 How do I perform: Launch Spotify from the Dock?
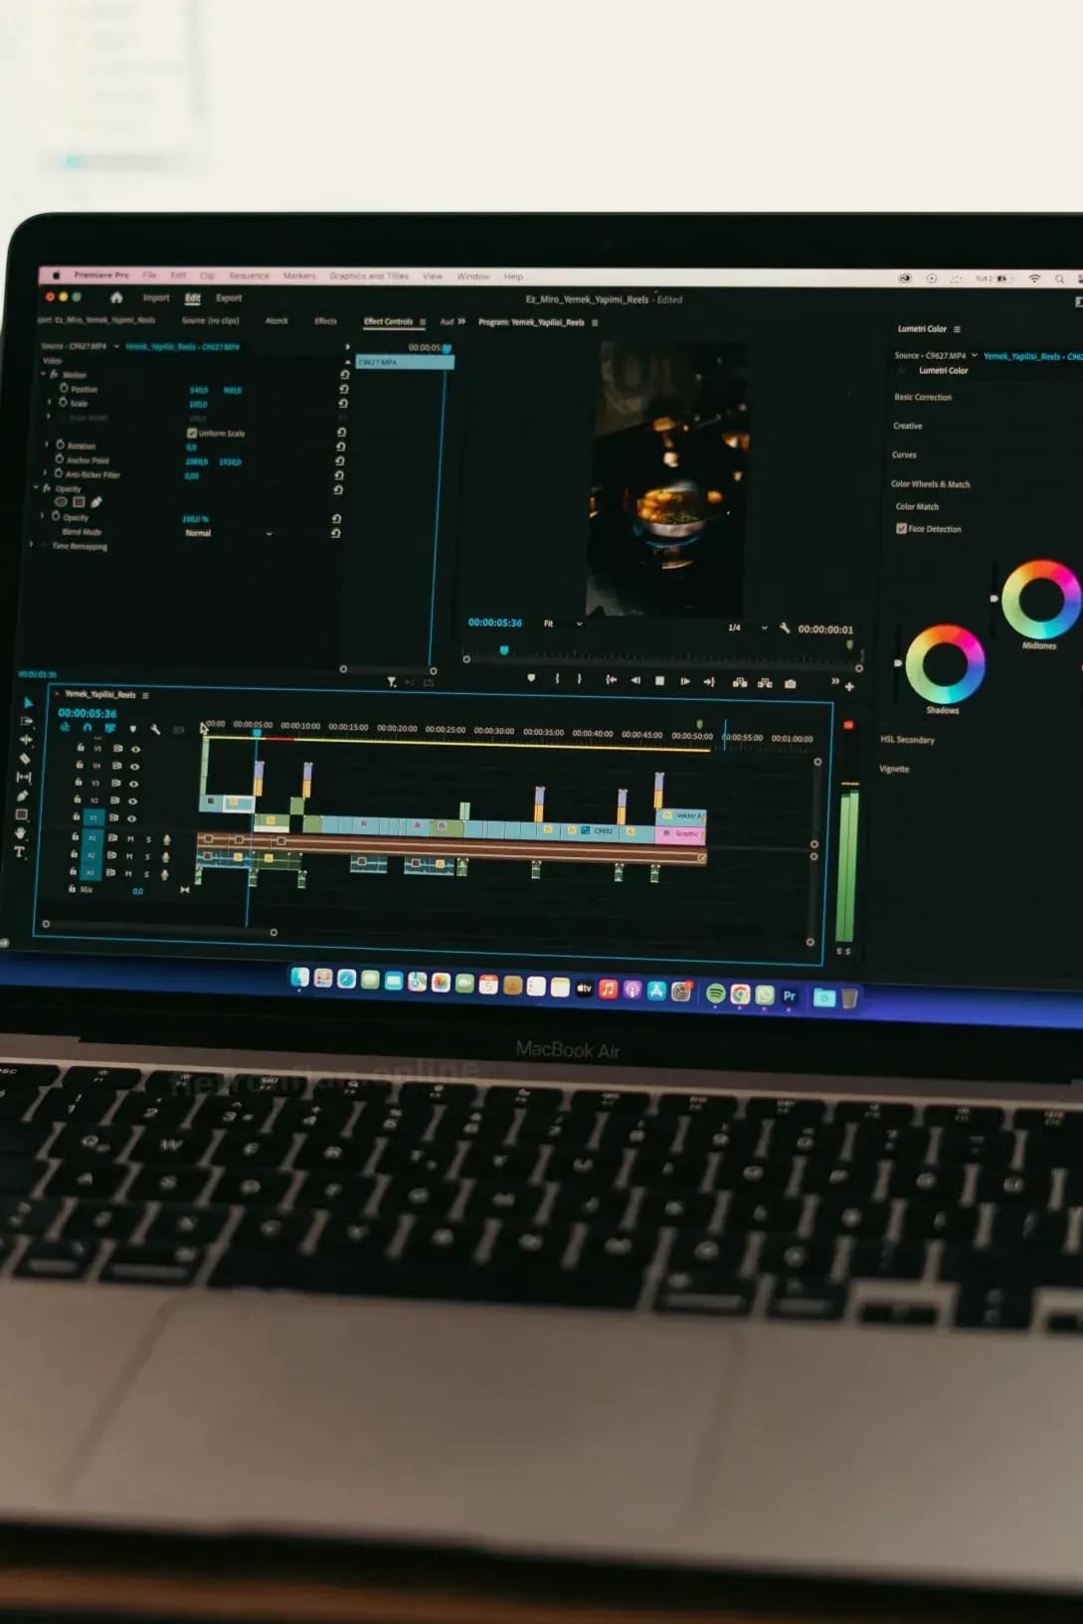[715, 992]
